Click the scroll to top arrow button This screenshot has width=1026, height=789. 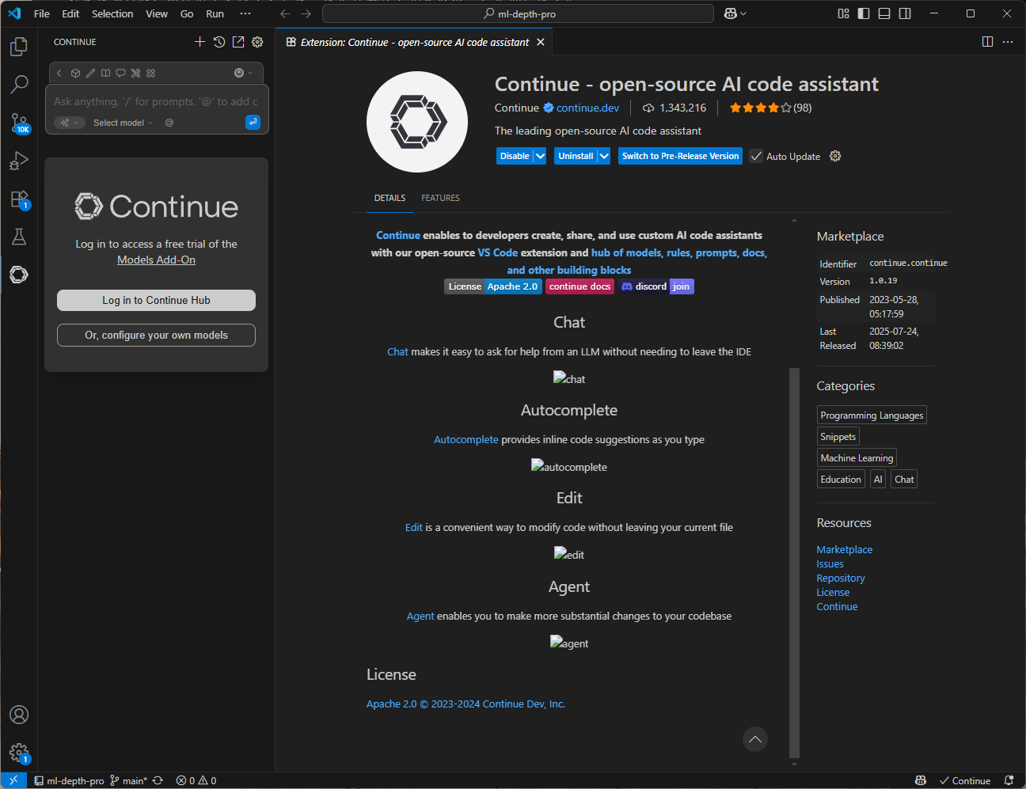(x=755, y=739)
